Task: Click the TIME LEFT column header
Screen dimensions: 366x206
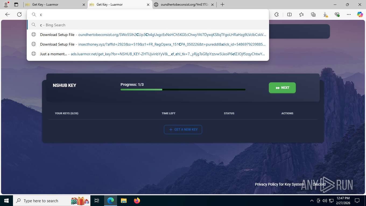Action: coord(168,113)
